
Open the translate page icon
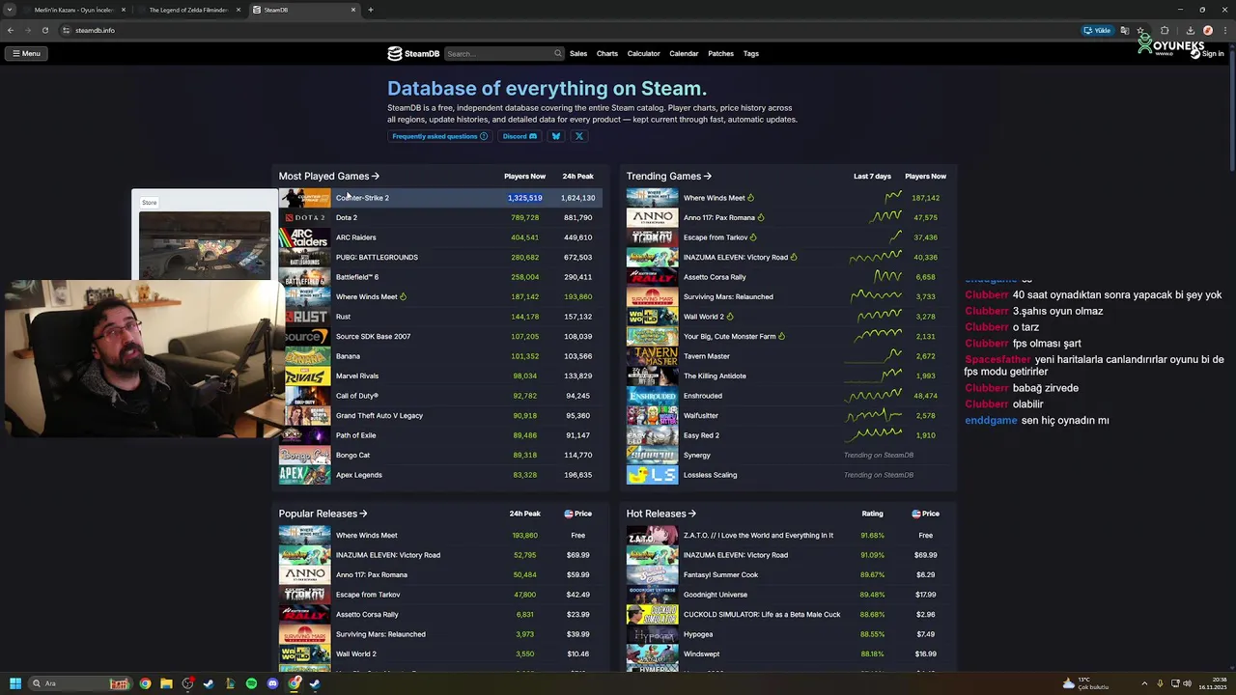coord(1124,30)
